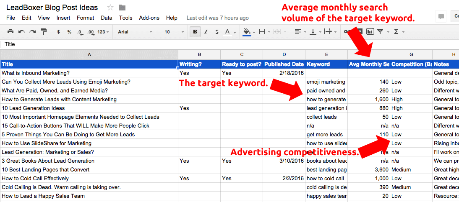
Task: Redo the last action
Action: (x=32, y=32)
